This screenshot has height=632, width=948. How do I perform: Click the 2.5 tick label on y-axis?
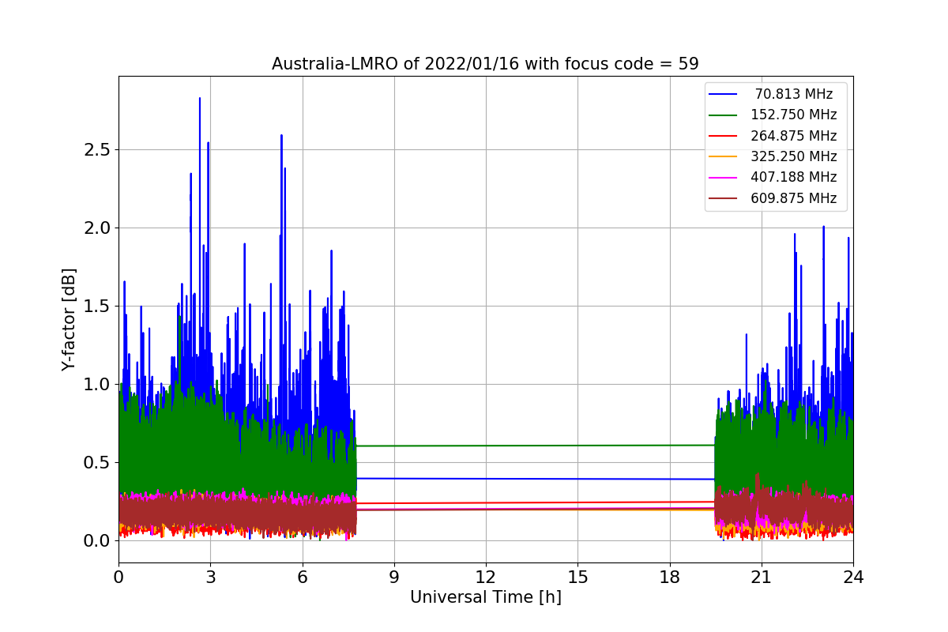(x=97, y=150)
